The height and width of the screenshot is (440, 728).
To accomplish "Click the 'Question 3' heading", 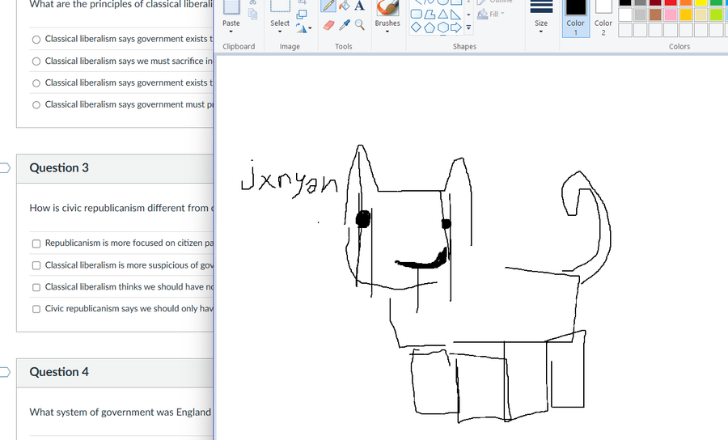I will point(59,167).
